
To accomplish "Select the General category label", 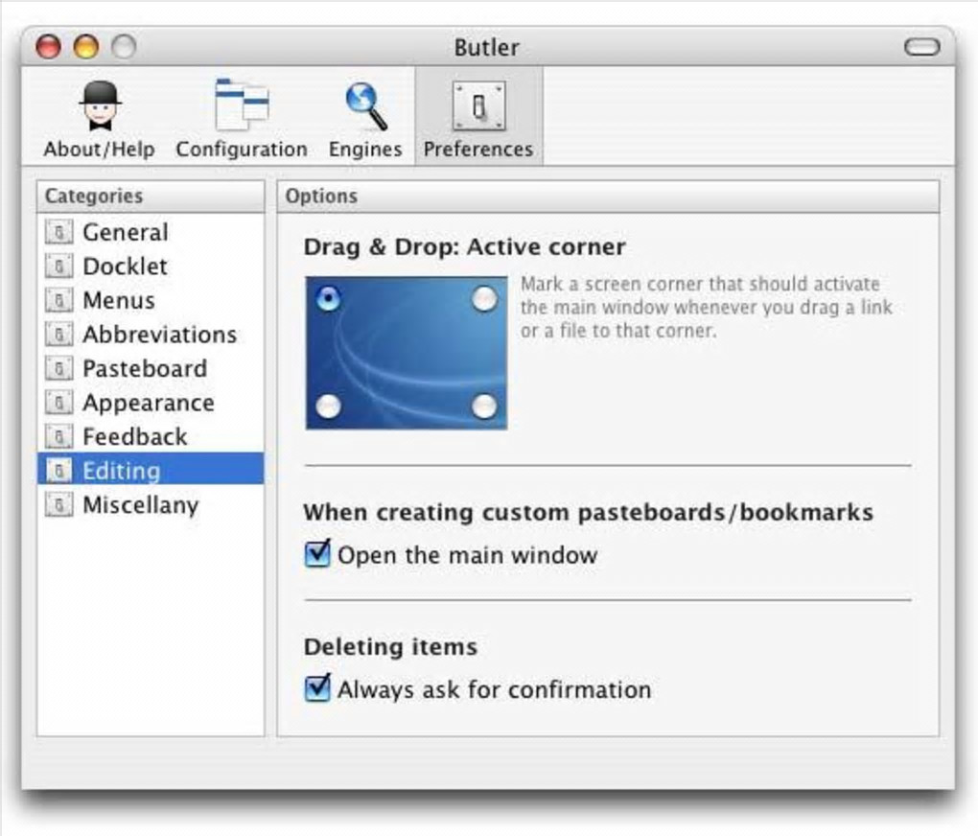I will point(126,232).
